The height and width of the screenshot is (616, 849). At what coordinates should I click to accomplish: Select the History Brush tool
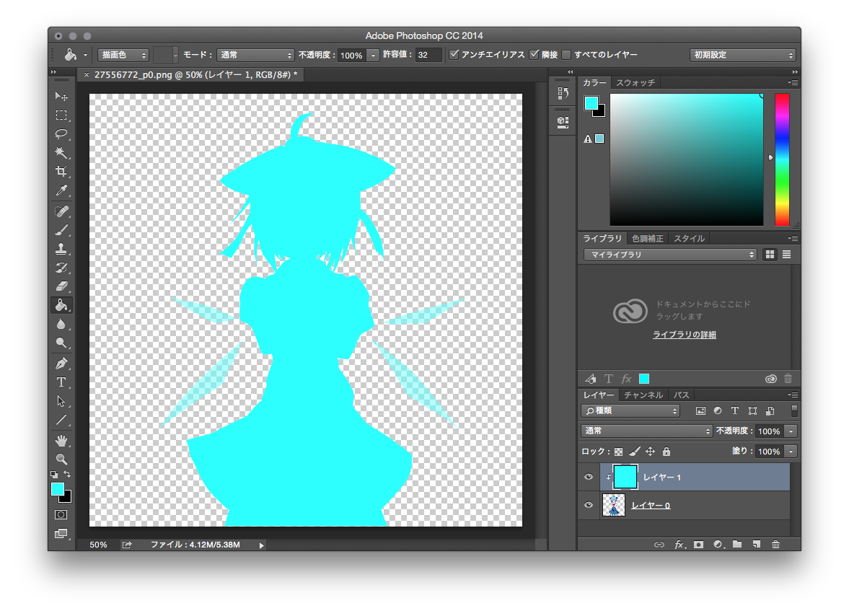[x=61, y=268]
